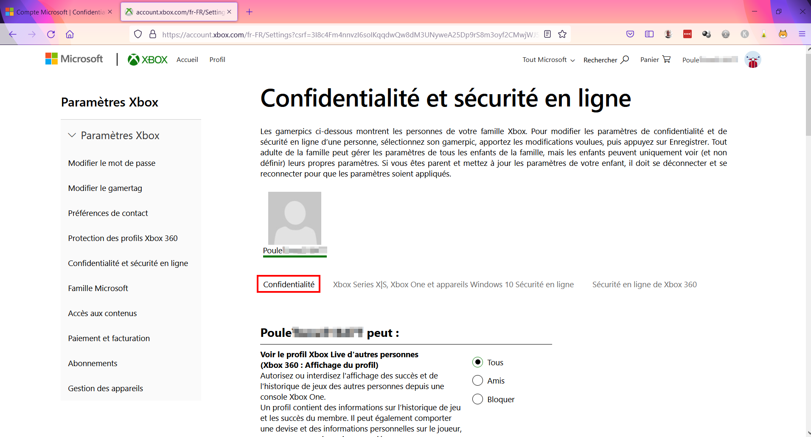Close the Compte Microsoft tab
Viewport: 811px width, 437px height.
pyautogui.click(x=110, y=12)
